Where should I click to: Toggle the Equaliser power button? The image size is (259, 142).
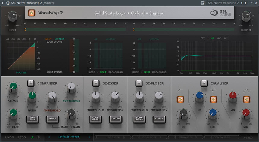point(204,83)
